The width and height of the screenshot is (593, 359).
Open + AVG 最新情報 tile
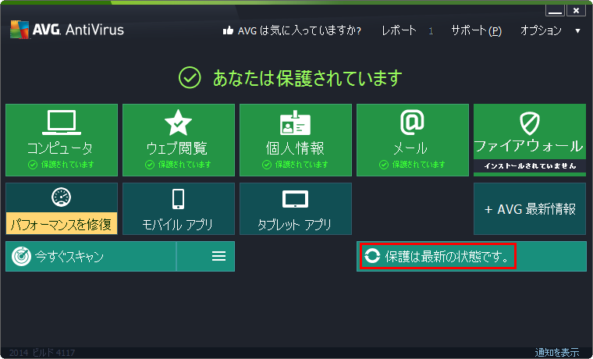tap(530, 208)
